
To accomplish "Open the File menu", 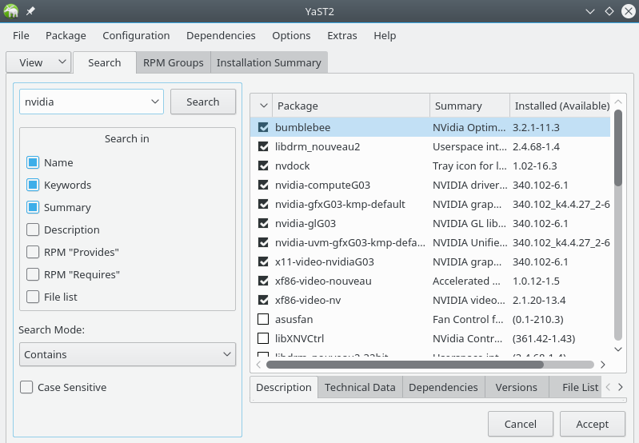I will coord(21,35).
